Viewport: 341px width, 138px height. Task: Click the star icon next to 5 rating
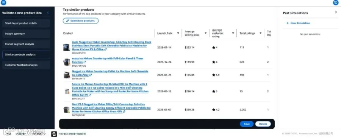point(214,92)
